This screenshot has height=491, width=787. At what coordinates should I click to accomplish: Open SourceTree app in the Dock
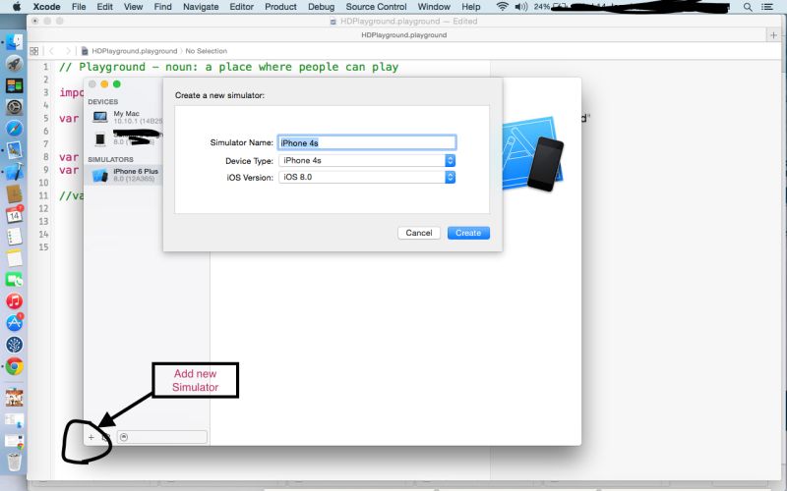click(x=14, y=345)
